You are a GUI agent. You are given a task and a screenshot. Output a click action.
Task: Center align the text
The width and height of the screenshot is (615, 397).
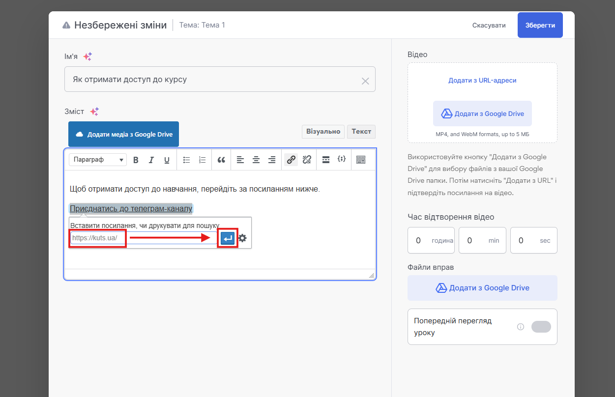[x=256, y=160]
